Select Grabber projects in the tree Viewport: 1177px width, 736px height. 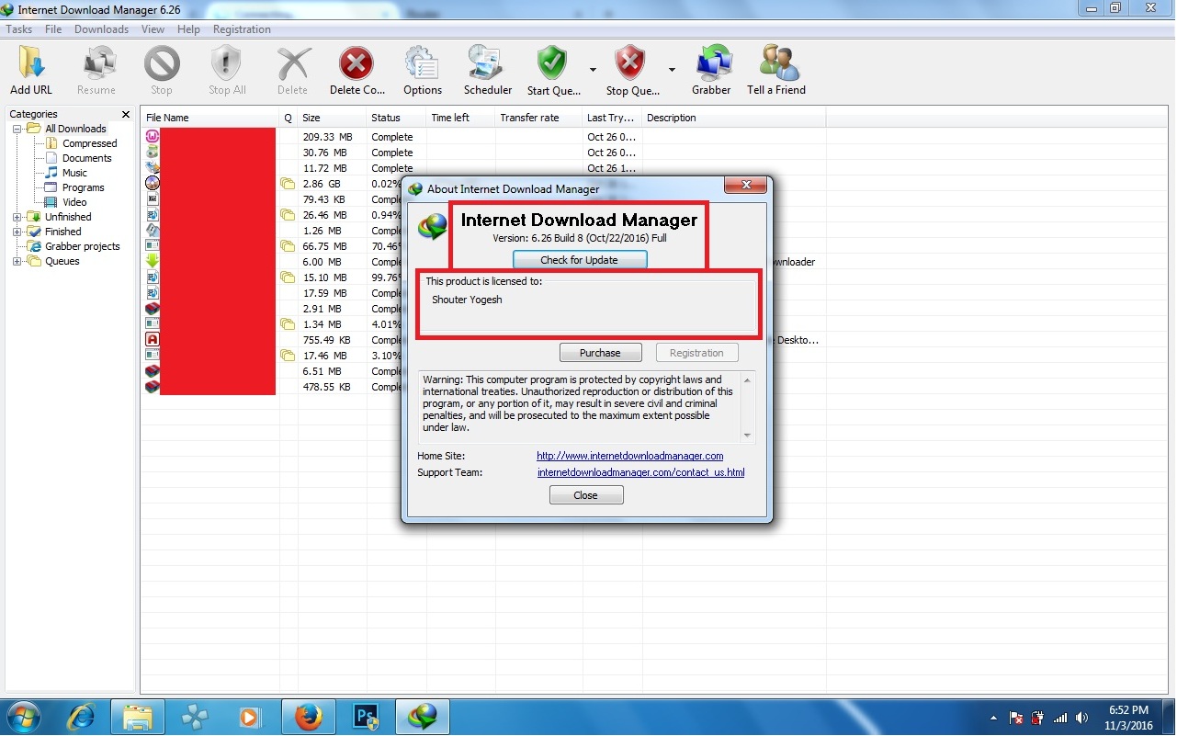83,246
